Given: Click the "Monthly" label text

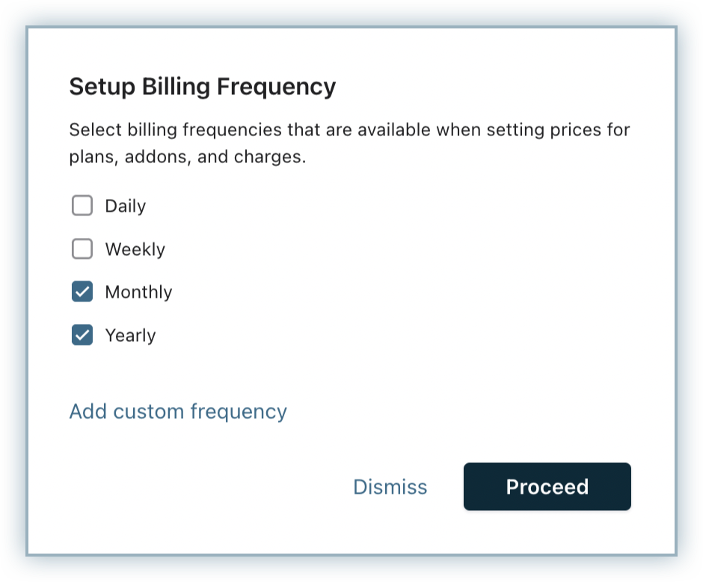Looking at the screenshot, I should point(138,292).
